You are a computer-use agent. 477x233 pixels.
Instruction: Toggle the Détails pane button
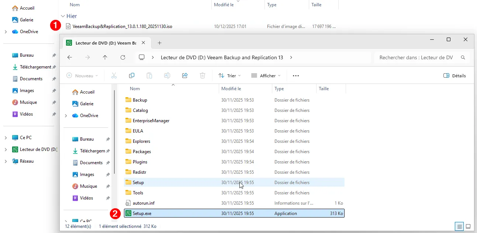pyautogui.click(x=454, y=75)
